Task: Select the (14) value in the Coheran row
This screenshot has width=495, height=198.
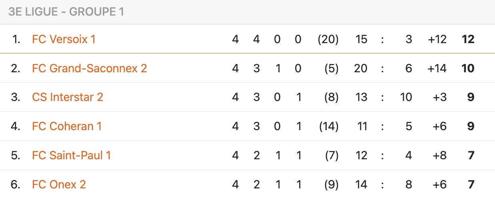Action: pyautogui.click(x=329, y=126)
